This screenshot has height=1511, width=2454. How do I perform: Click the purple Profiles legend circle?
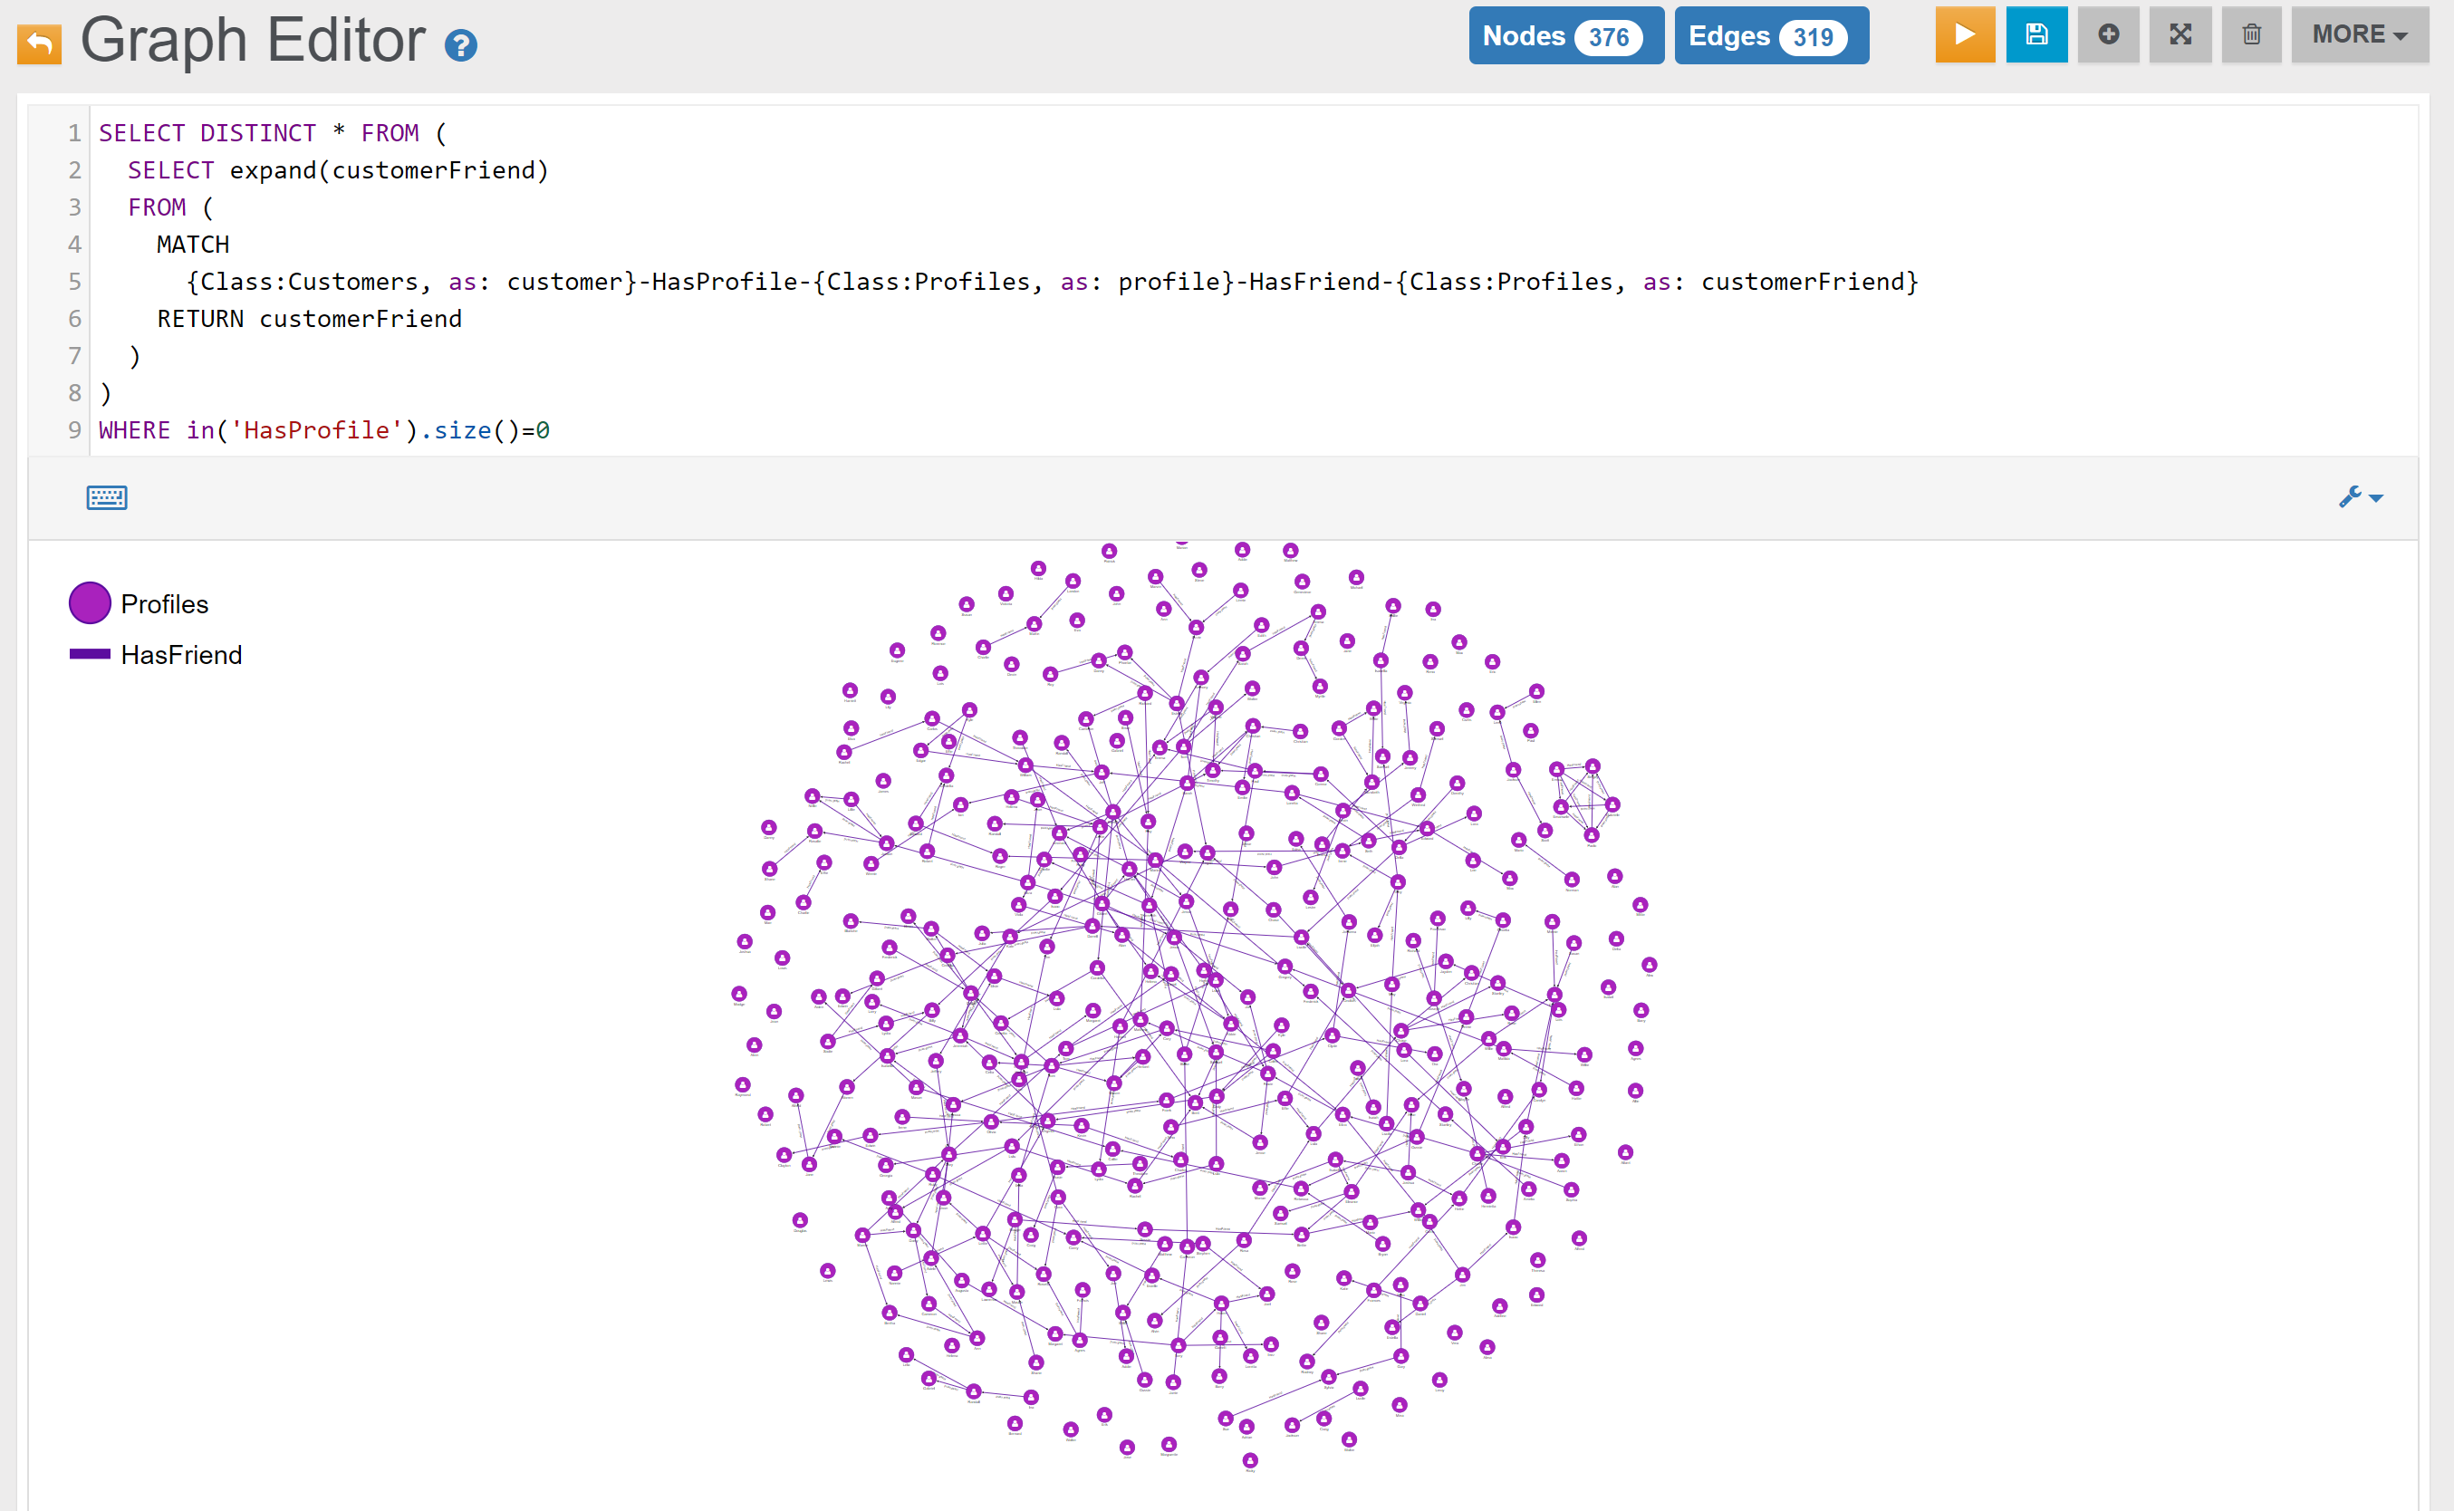(89, 603)
